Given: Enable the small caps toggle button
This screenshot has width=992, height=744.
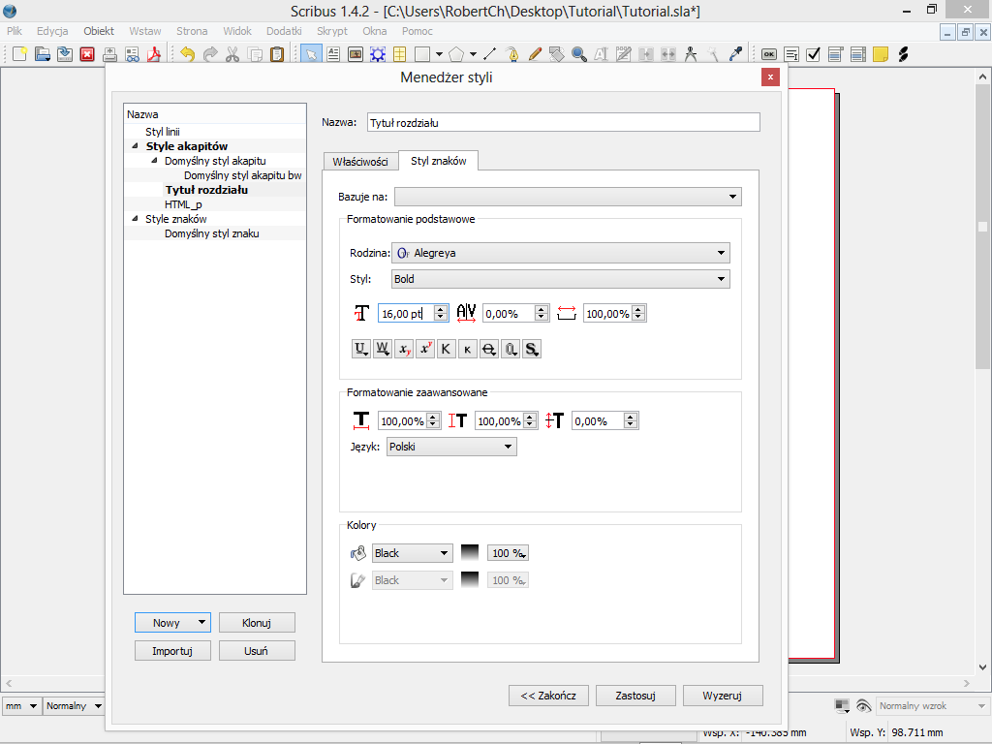Looking at the screenshot, I should pyautogui.click(x=468, y=349).
